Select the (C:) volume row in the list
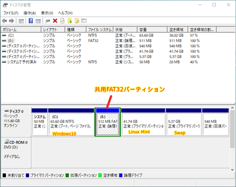Image resolution: width=236 pixels, height=187 pixels. point(108,35)
